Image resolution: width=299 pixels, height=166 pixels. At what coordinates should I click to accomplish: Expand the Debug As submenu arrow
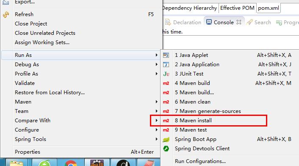pos(157,65)
